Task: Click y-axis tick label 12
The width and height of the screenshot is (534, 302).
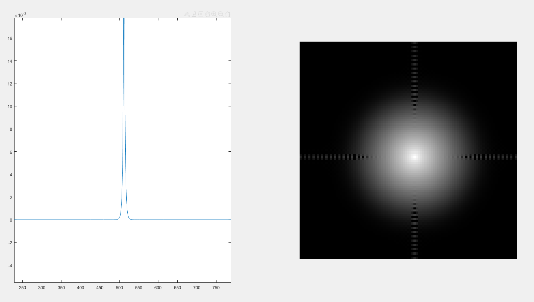Action: tap(10, 84)
